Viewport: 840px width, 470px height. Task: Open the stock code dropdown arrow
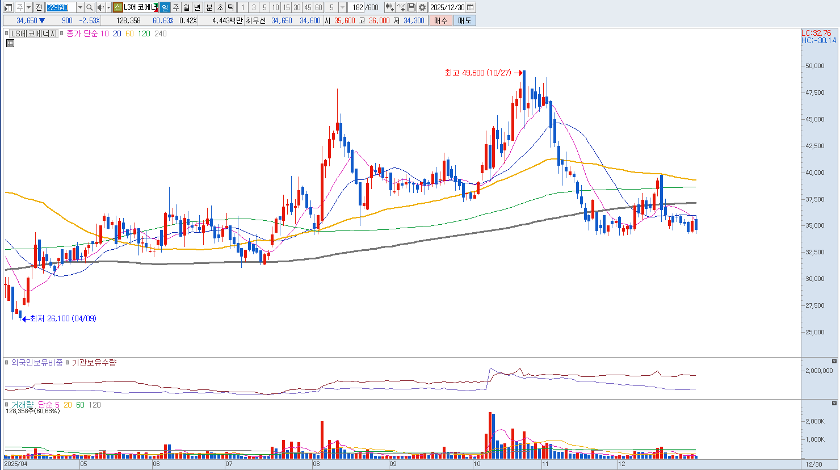tap(80, 7)
